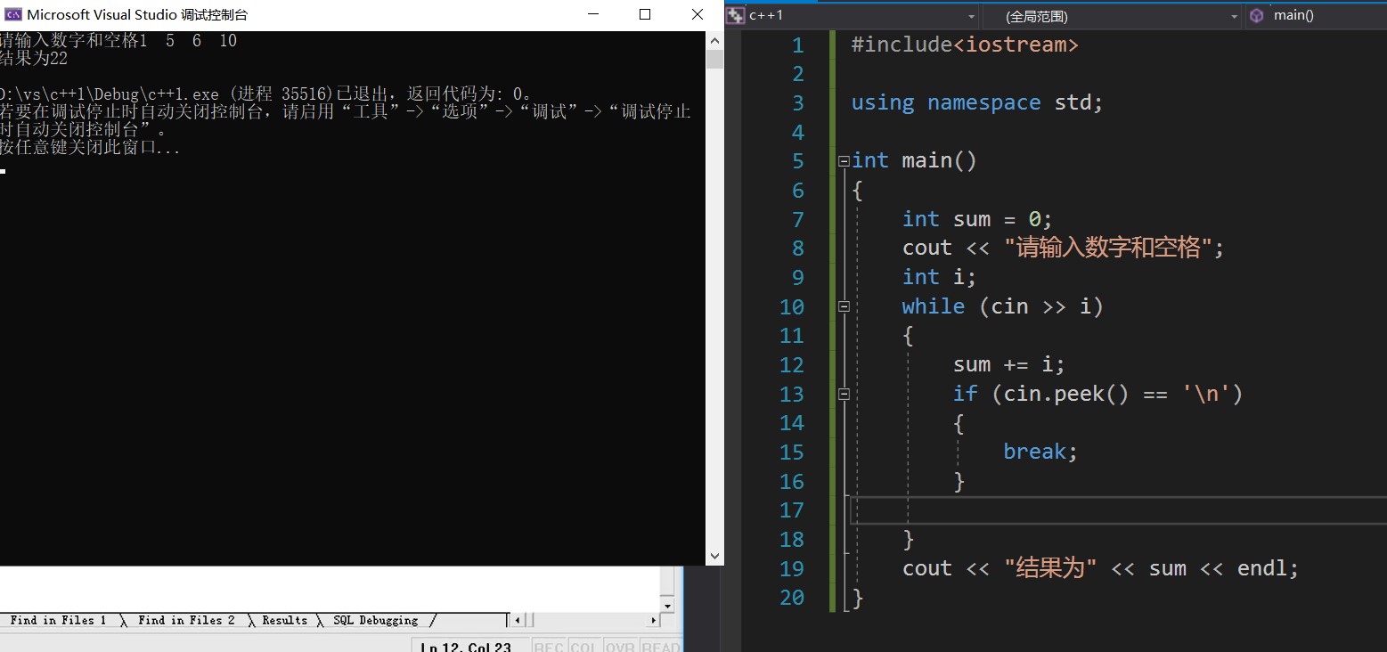Click the empty line 17 in the editor
The height and width of the screenshot is (652, 1387).
[1119, 510]
